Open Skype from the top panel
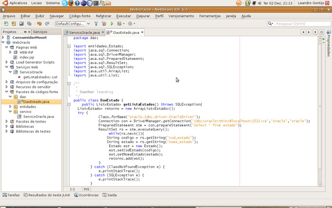332x208 pixels. [x=65, y=3]
